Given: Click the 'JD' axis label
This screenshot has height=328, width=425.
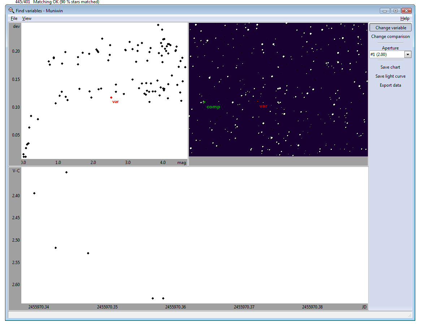Looking at the screenshot, I should pos(364,307).
